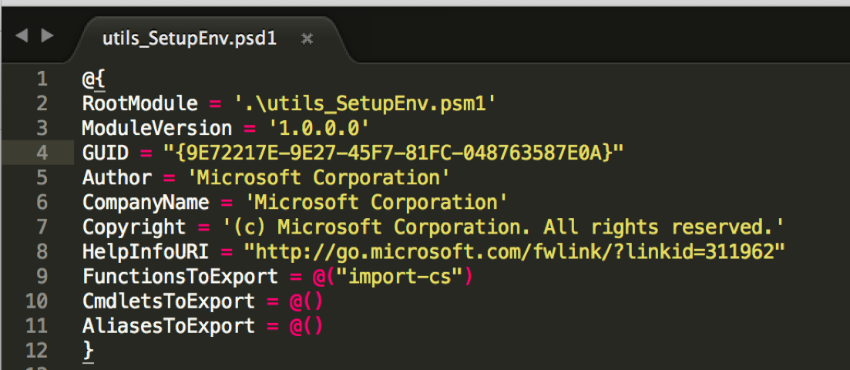Place cursor inside the GUID value

point(394,153)
